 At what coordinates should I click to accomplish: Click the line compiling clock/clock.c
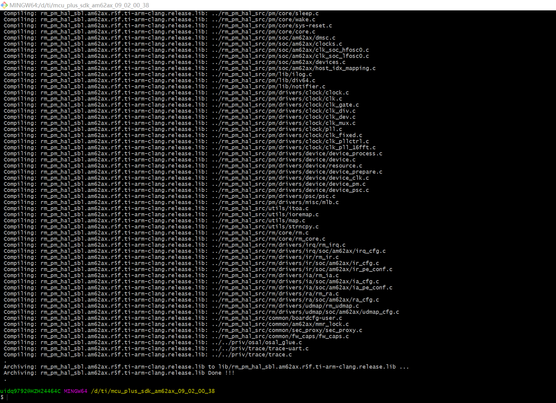pyautogui.click(x=176, y=92)
